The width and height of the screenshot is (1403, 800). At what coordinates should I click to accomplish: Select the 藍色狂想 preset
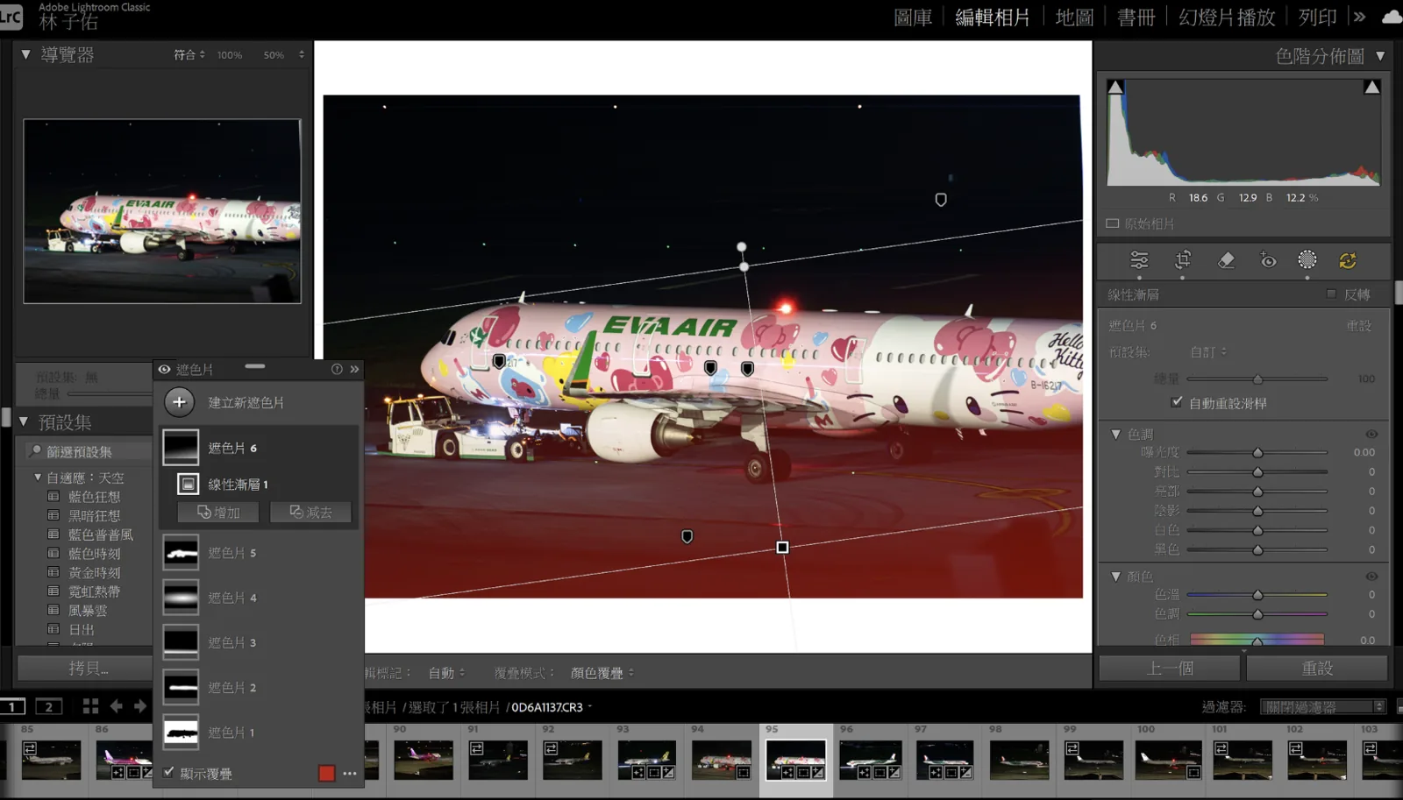[x=94, y=497]
